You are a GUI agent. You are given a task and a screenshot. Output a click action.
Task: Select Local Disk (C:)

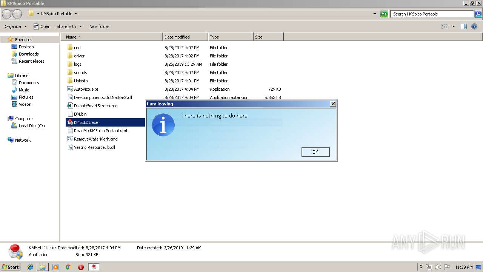(x=32, y=126)
